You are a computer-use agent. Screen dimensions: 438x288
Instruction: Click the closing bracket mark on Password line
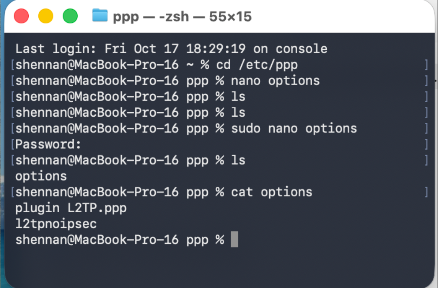(x=427, y=144)
